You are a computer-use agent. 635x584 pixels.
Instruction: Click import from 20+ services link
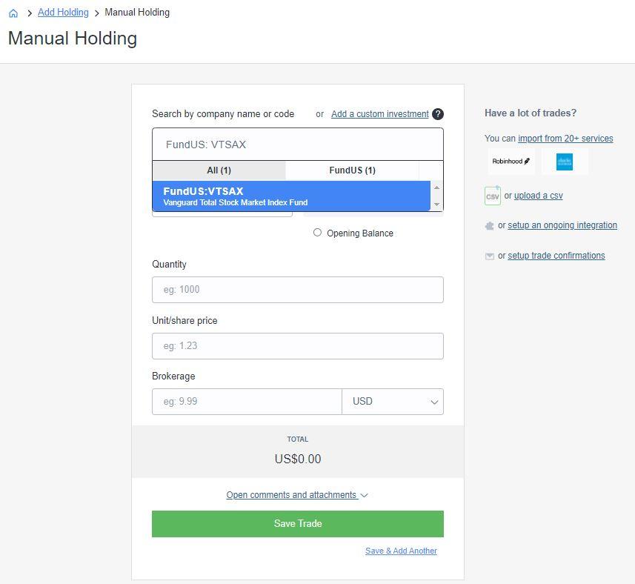565,139
